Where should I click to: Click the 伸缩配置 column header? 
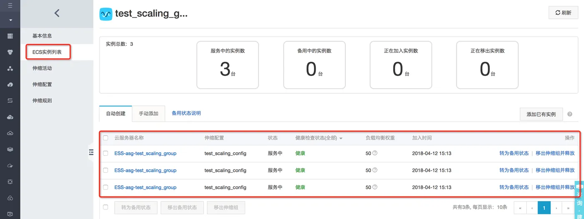pyautogui.click(x=214, y=138)
